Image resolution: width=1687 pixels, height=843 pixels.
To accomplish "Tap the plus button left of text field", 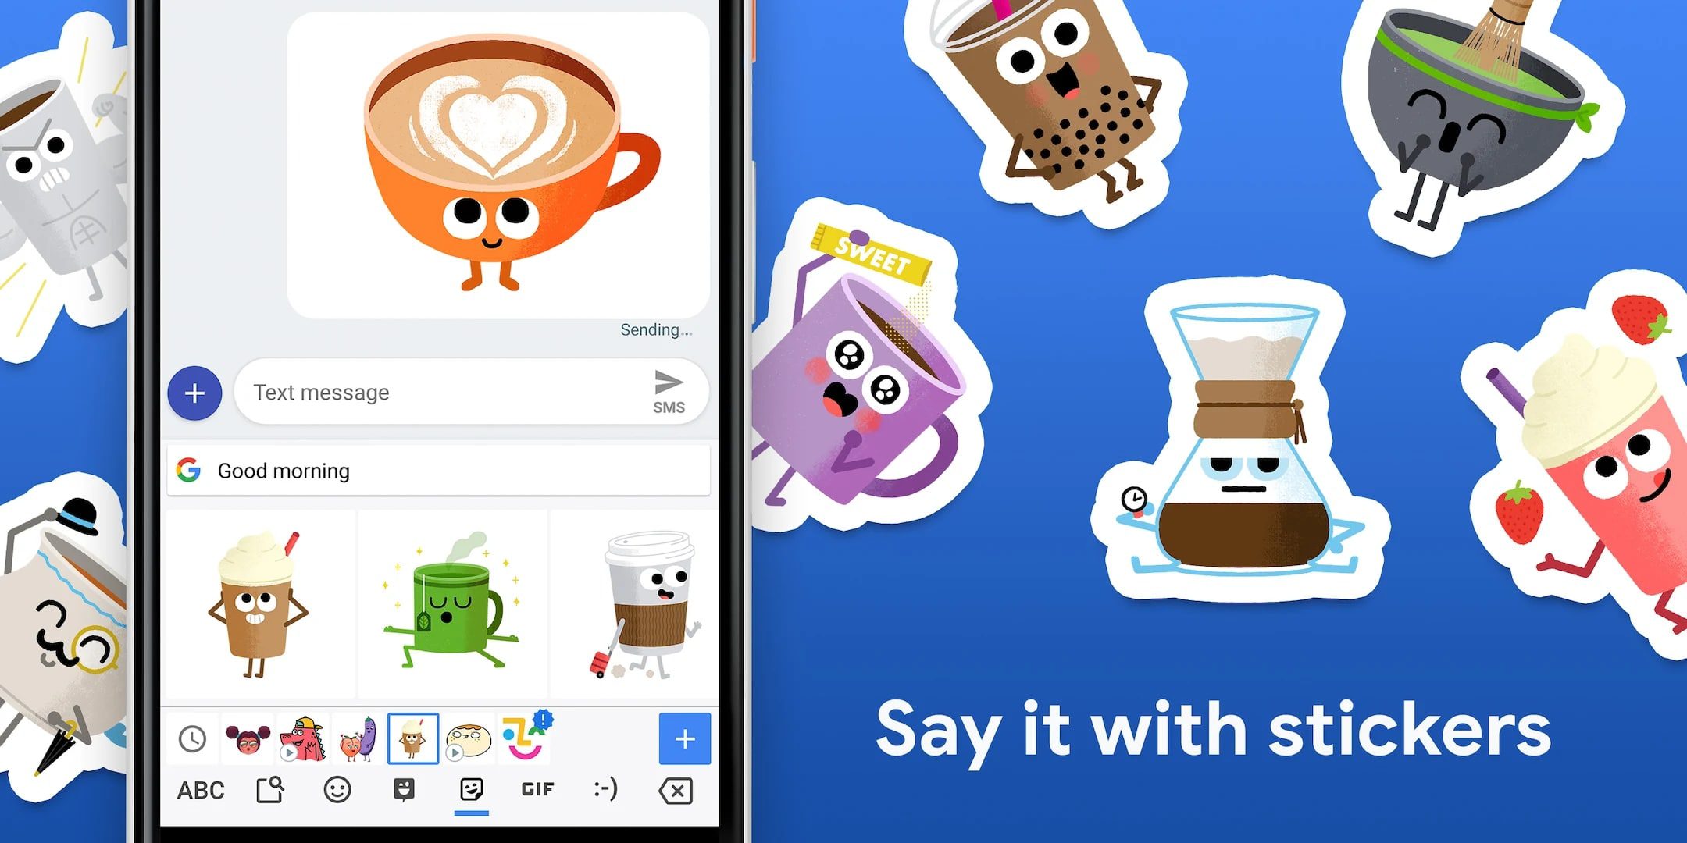I will [x=194, y=389].
